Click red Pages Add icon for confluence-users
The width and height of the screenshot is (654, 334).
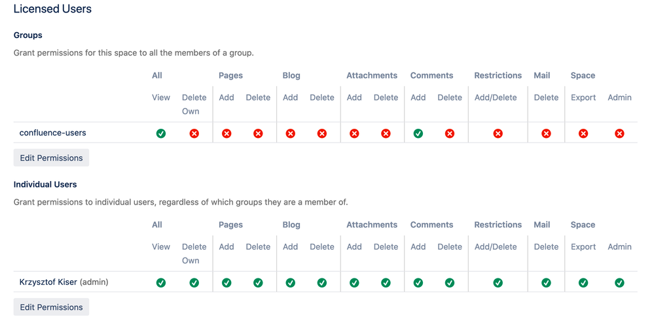coord(227,133)
